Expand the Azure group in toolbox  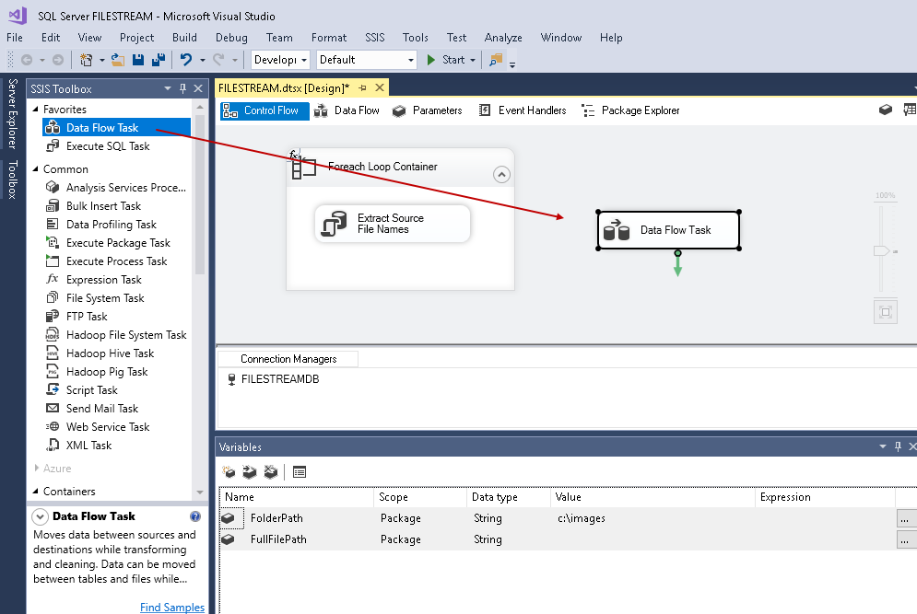pos(36,468)
